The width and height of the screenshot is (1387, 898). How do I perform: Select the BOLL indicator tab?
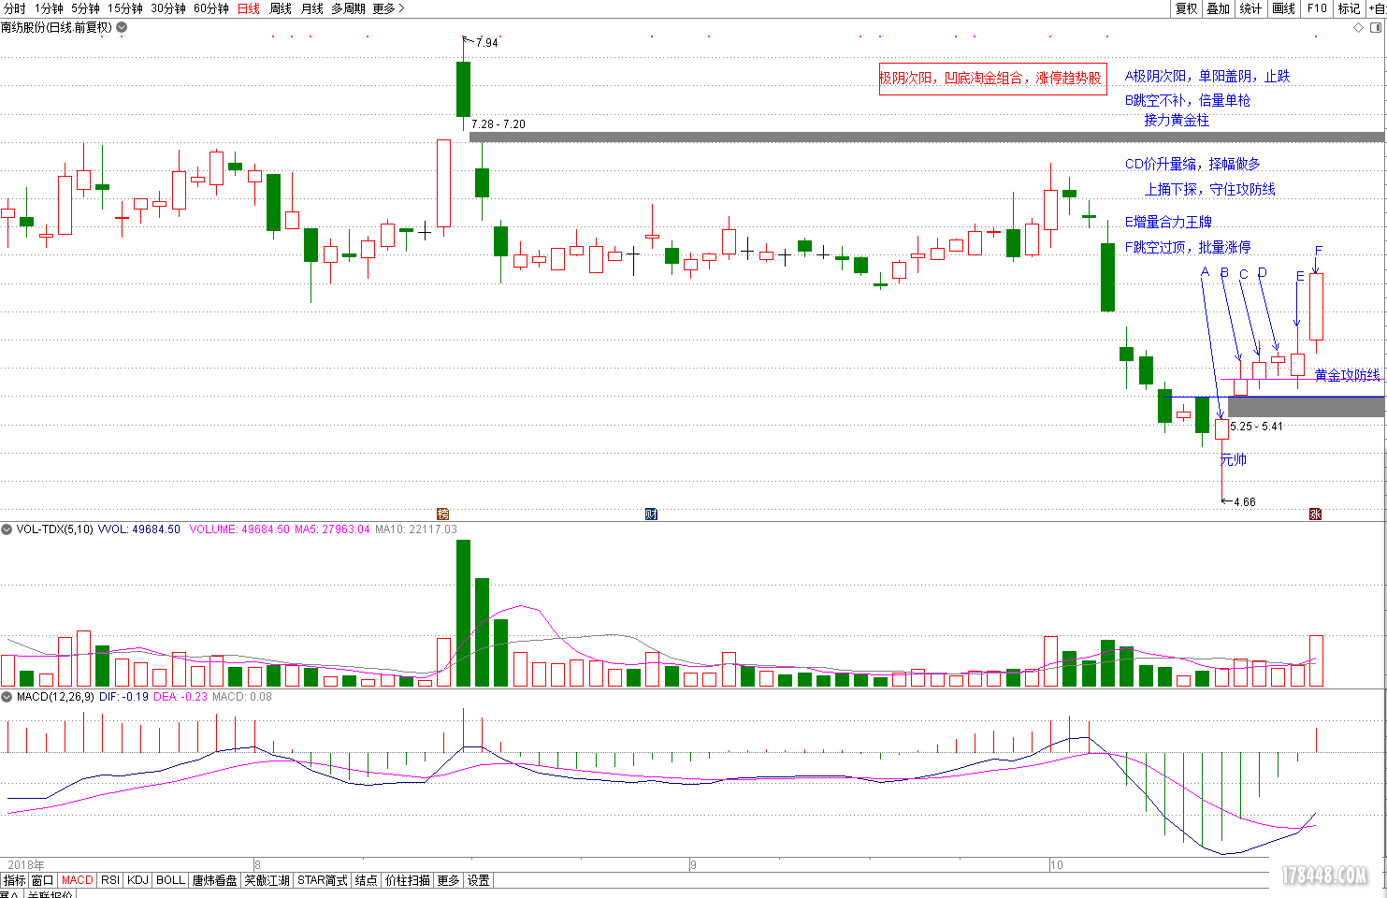pos(170,880)
